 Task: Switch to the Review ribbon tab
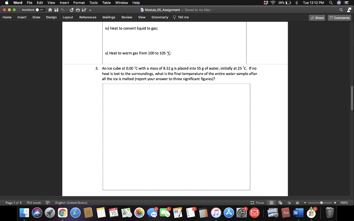point(127,17)
